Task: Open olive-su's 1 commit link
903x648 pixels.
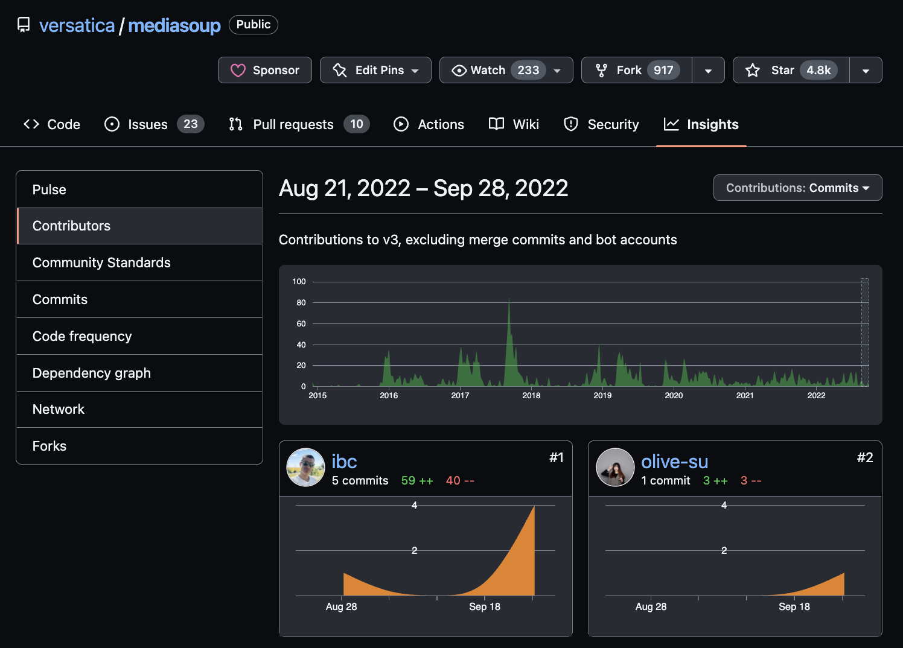Action: tap(666, 481)
